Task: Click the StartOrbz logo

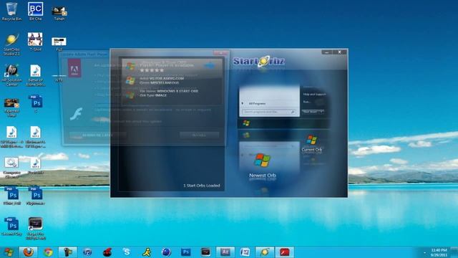Action: pos(259,62)
